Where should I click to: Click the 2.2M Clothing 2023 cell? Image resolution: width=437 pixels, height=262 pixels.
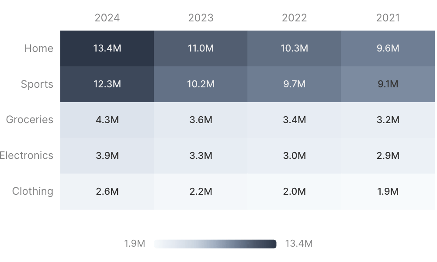tap(201, 192)
